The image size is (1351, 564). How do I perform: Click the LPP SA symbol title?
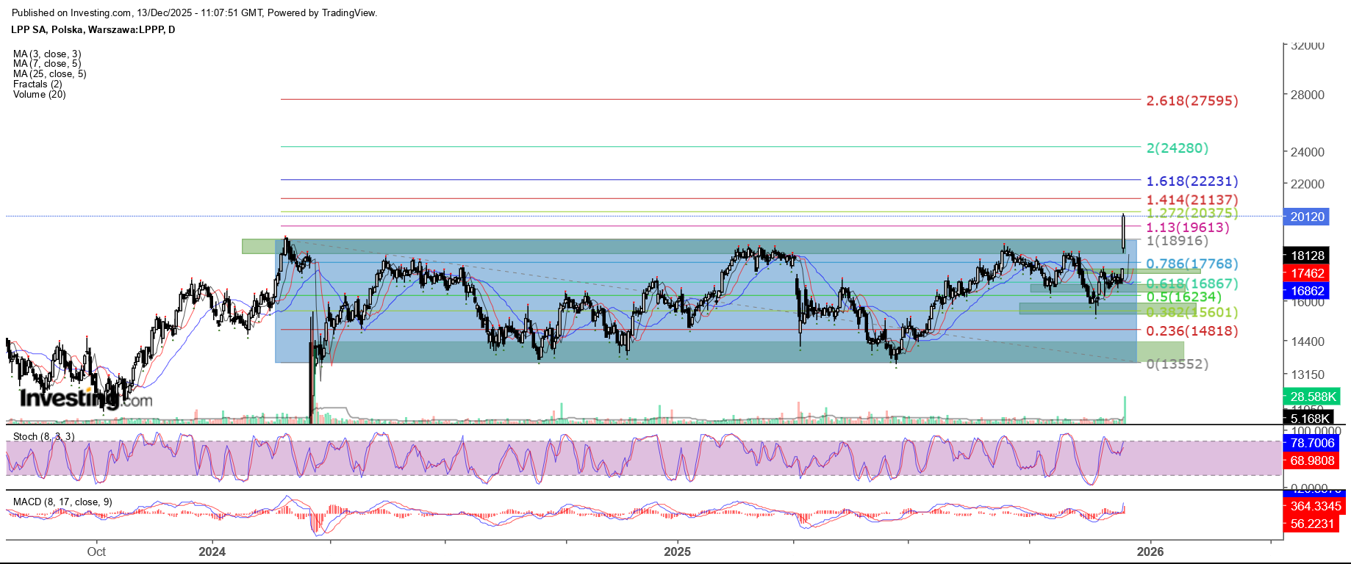tap(93, 30)
